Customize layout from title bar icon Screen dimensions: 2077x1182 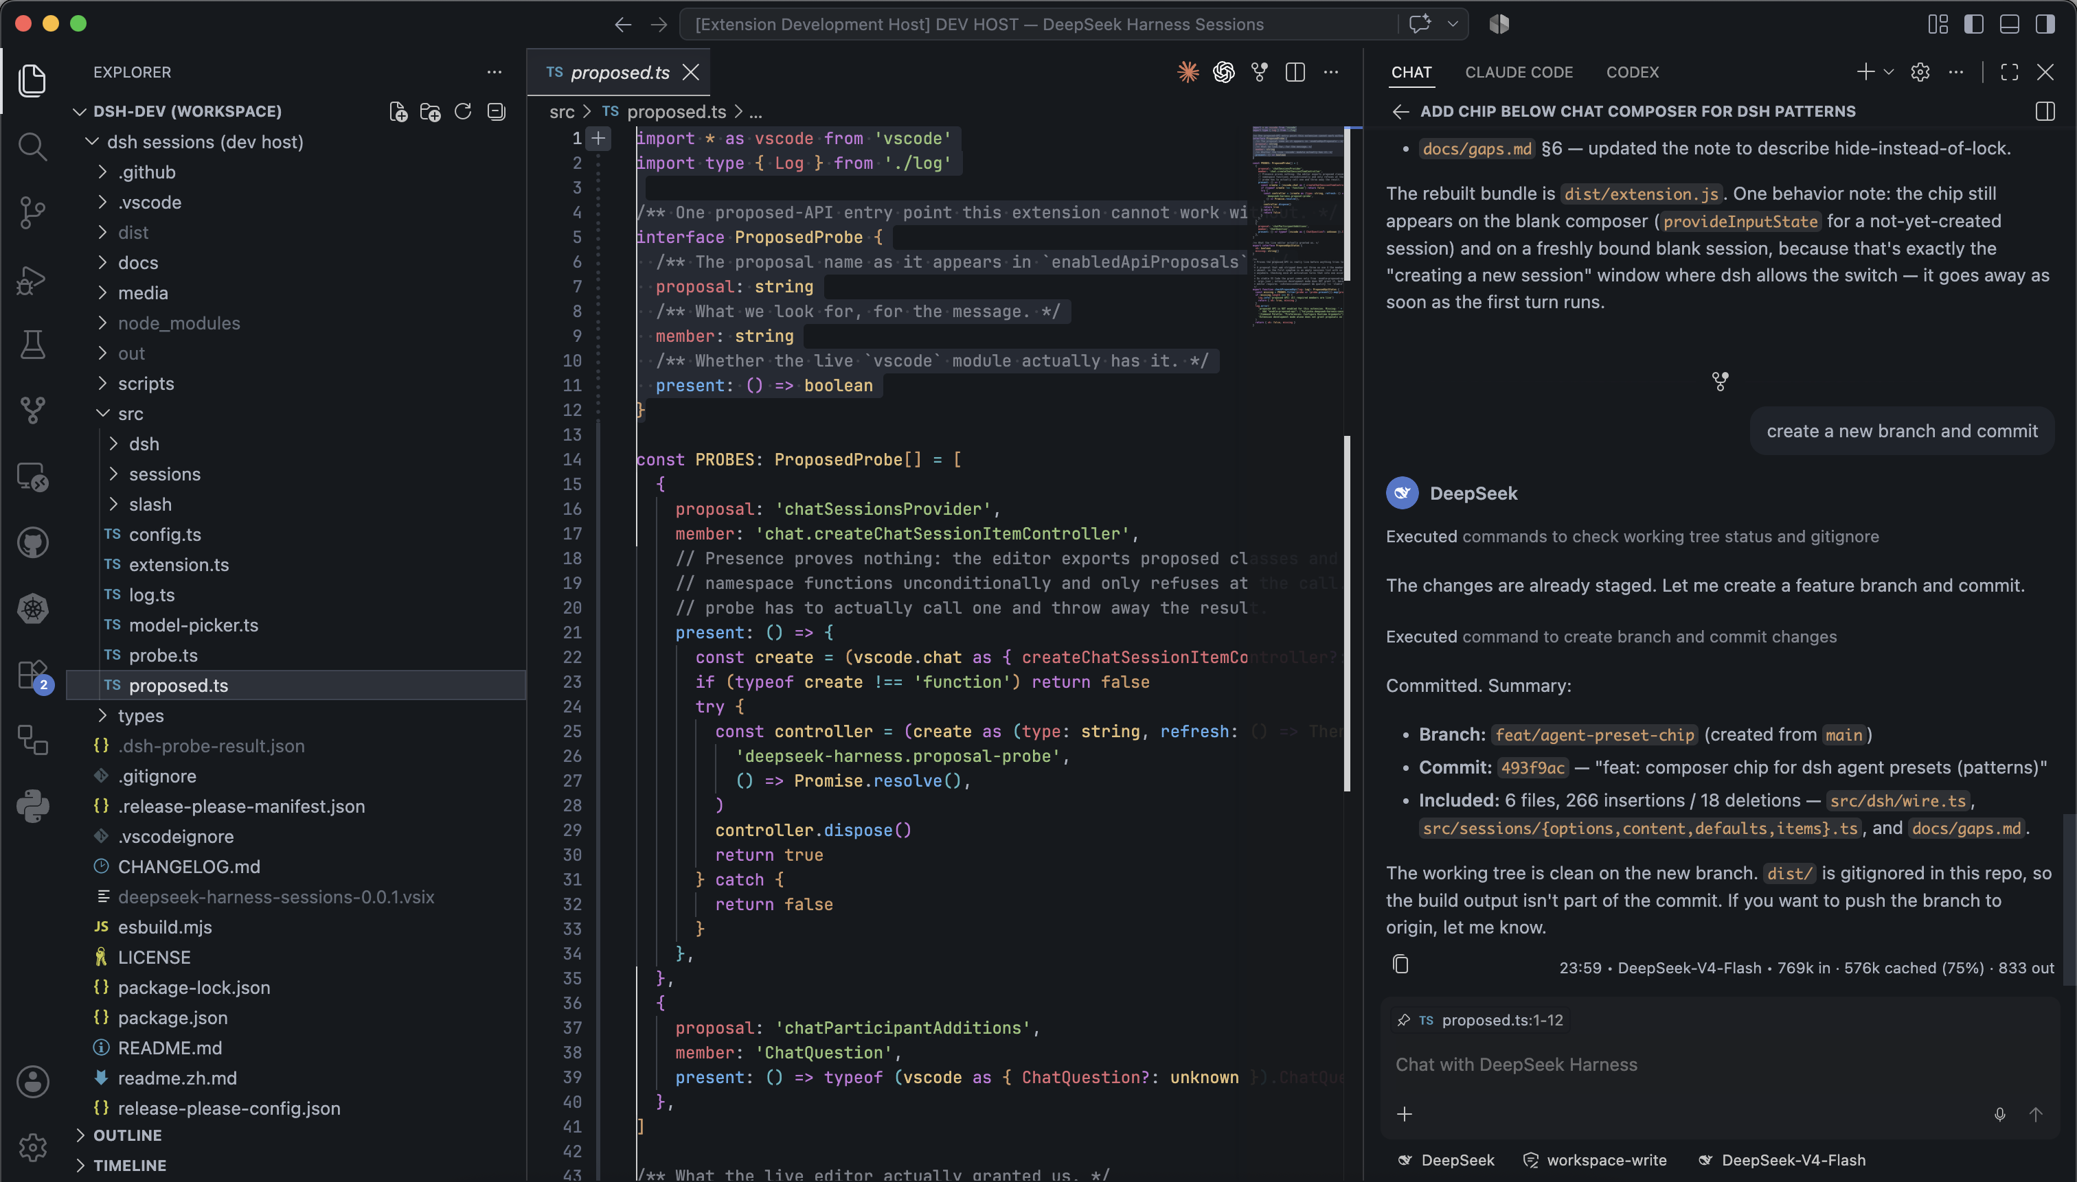point(1938,24)
